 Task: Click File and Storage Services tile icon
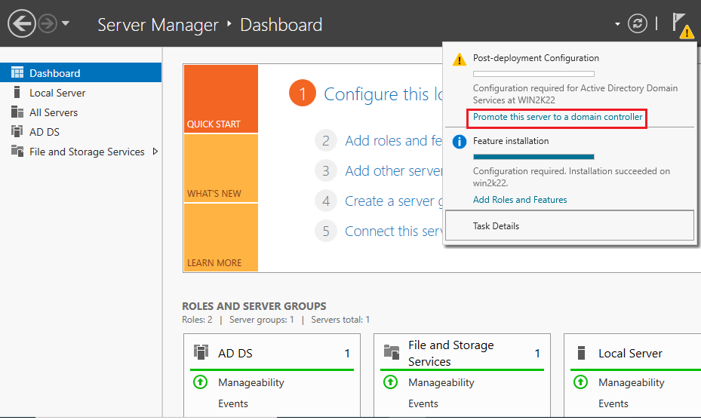click(392, 352)
